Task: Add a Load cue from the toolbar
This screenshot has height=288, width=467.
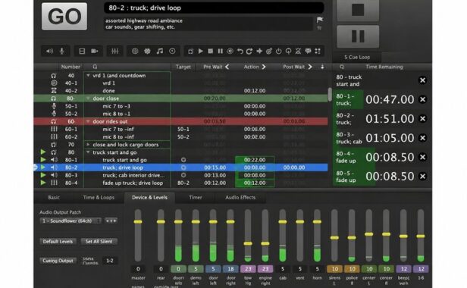Action: coord(230,52)
